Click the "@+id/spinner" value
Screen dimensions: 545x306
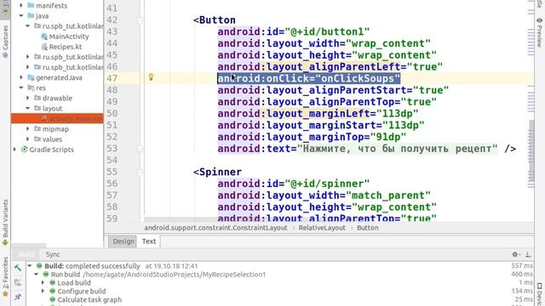coord(327,184)
